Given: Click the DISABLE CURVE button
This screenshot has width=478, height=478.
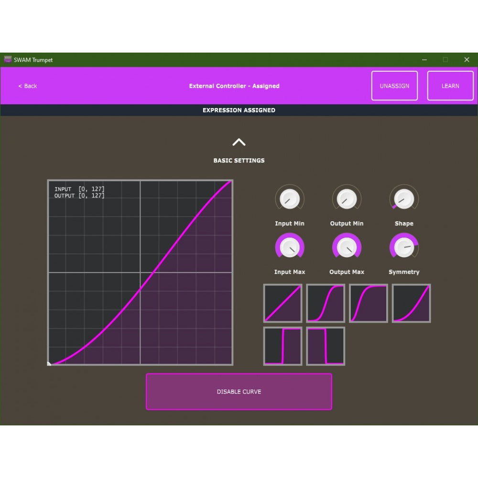Looking at the screenshot, I should pos(239,391).
